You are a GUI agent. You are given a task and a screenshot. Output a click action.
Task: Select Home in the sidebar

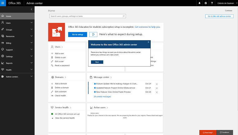[x=8, y=16]
